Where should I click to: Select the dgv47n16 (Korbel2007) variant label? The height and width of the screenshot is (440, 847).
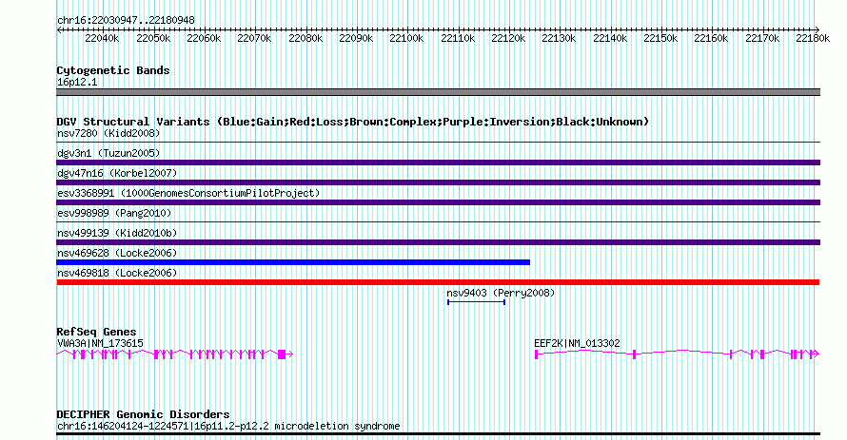tap(117, 173)
